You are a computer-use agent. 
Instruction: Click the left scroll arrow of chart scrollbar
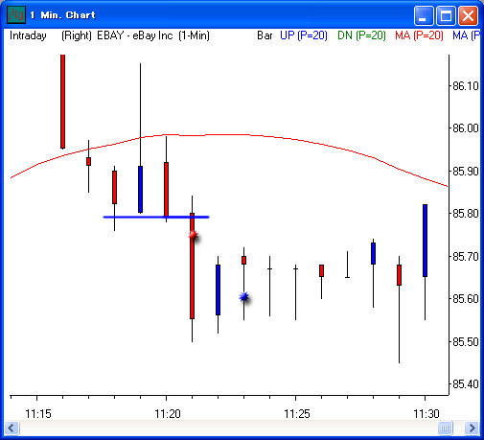click(12, 428)
